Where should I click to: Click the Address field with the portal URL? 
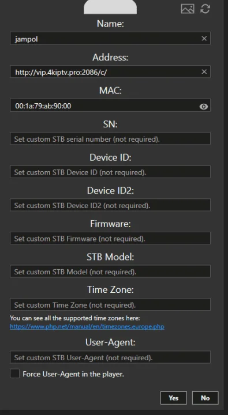click(110, 71)
